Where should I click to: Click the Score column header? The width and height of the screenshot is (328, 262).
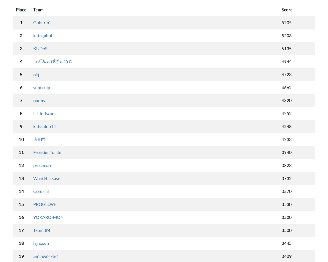click(287, 10)
